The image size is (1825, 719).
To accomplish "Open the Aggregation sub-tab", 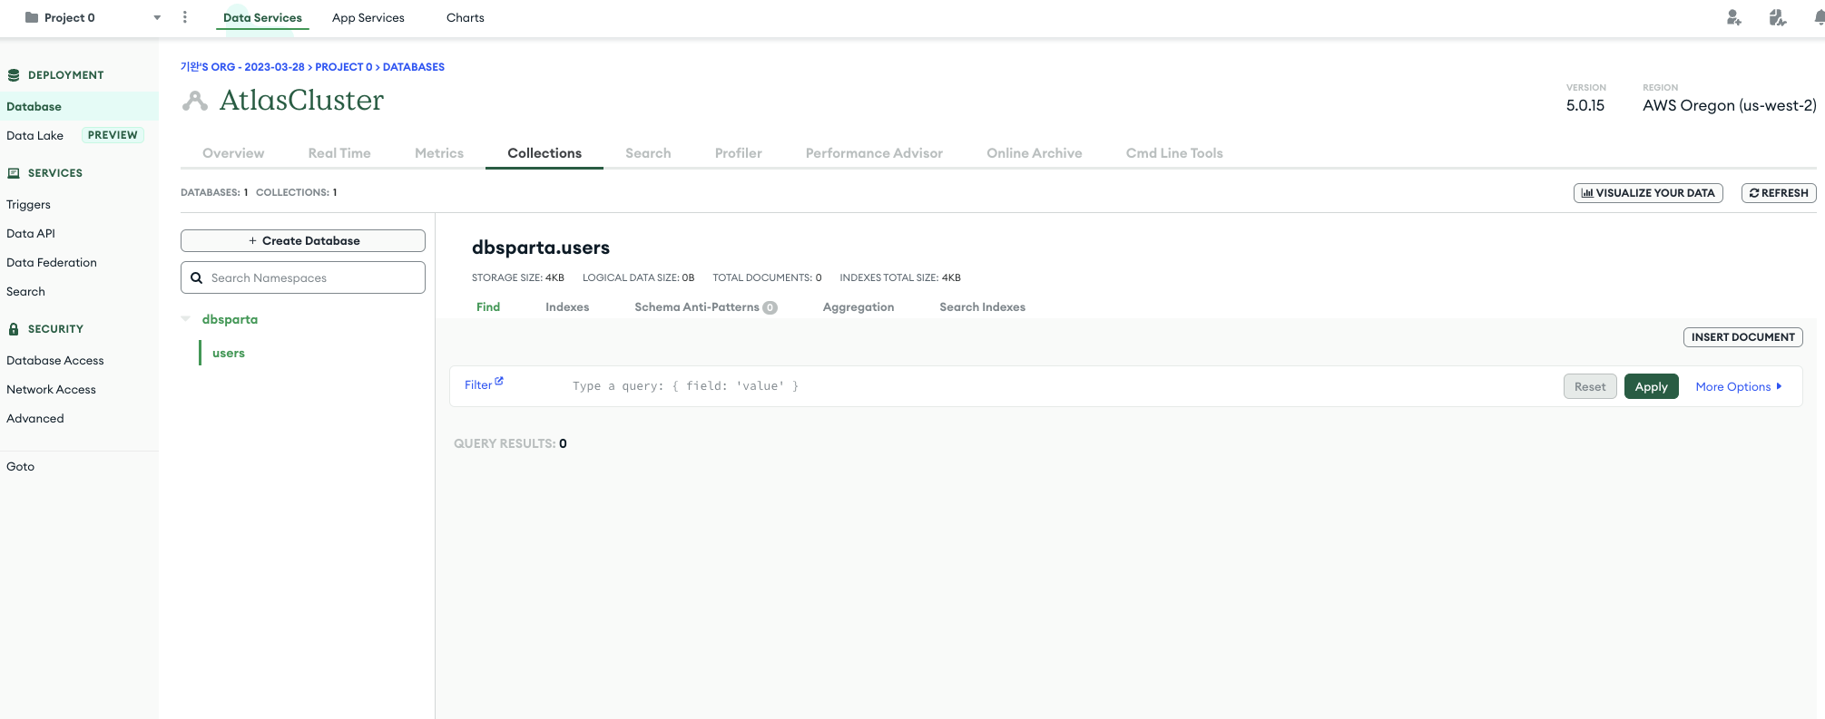I will (x=859, y=307).
